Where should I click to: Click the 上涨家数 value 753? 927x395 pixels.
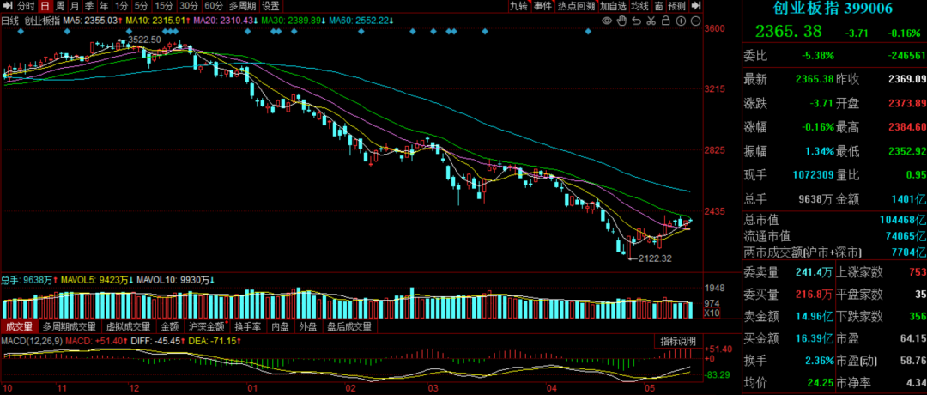(916, 272)
